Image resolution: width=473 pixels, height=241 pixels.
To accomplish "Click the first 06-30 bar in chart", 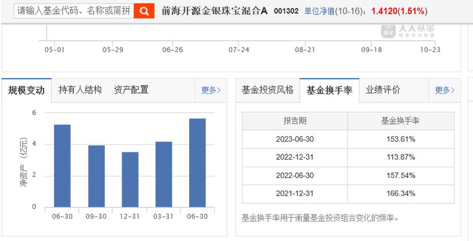I will point(62,165).
